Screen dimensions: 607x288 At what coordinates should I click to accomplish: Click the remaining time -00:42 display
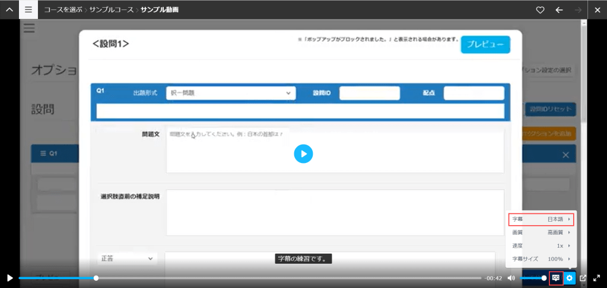point(493,278)
